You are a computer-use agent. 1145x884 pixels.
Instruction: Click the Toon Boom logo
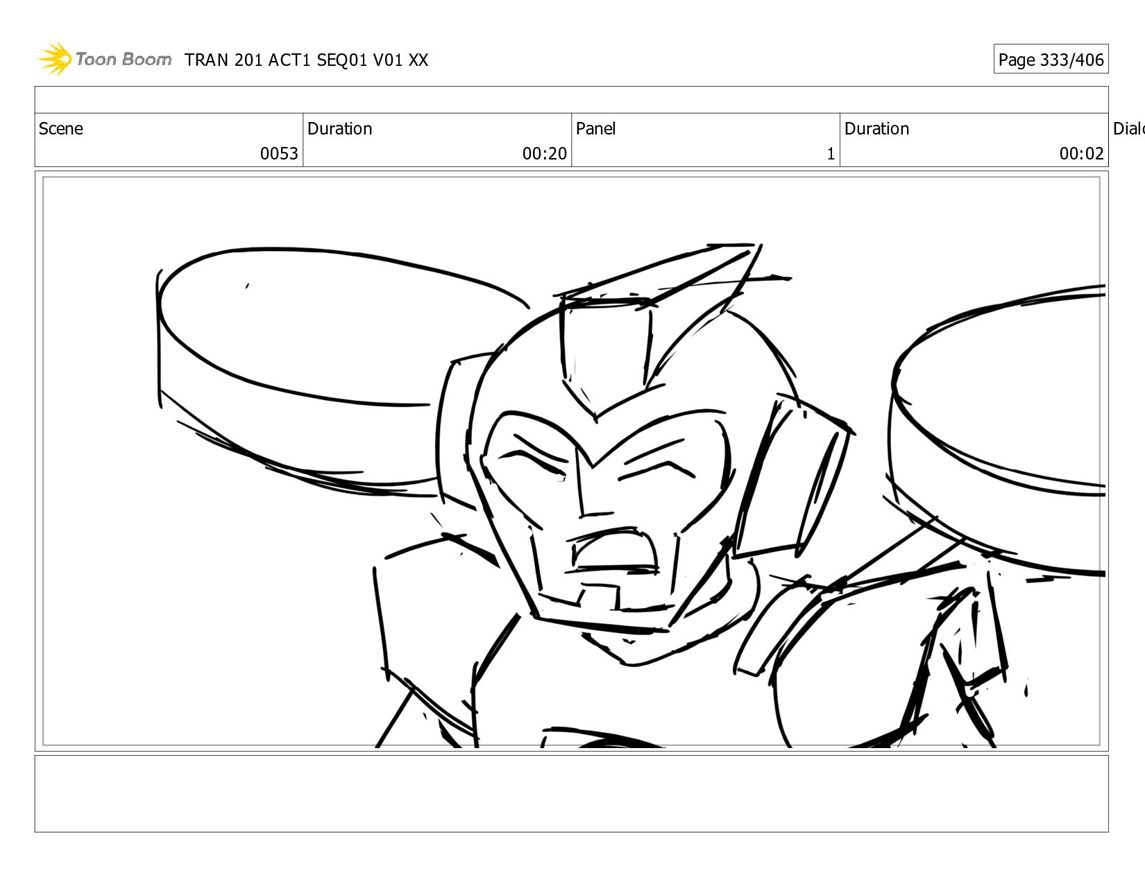(104, 60)
